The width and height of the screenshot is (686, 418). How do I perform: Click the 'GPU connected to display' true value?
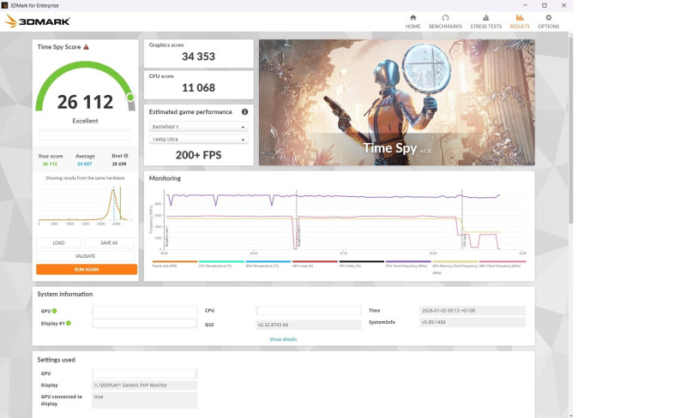point(145,400)
